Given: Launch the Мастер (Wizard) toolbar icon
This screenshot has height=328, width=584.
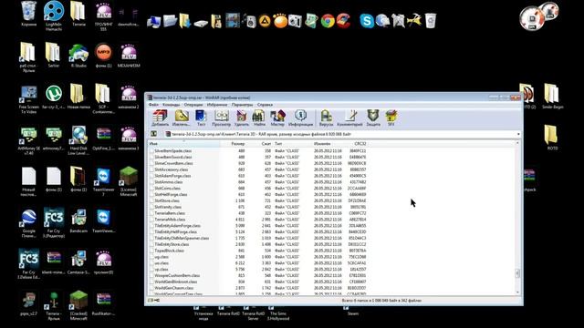Looking at the screenshot, I should (277, 118).
